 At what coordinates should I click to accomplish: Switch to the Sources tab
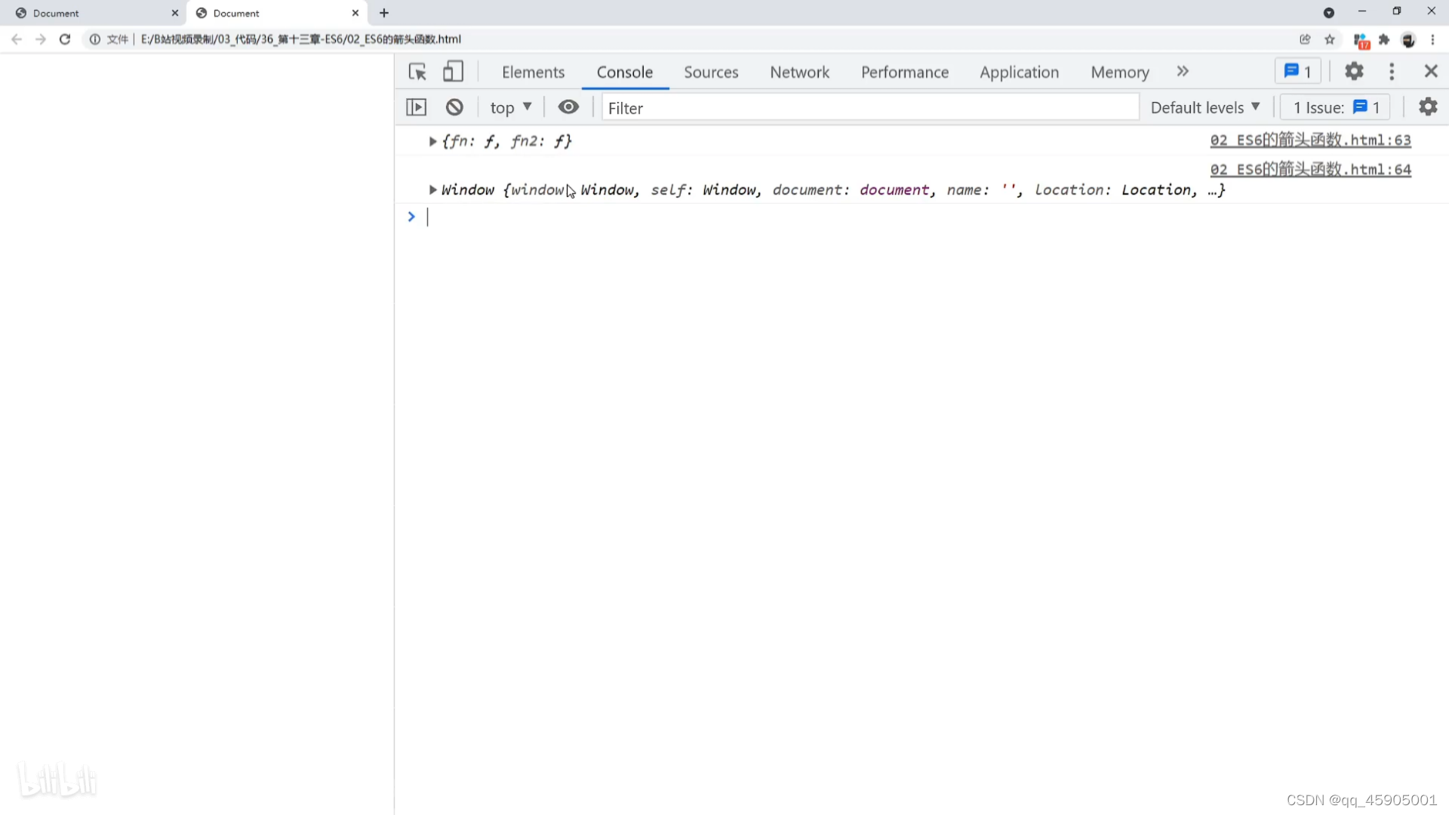coord(711,72)
